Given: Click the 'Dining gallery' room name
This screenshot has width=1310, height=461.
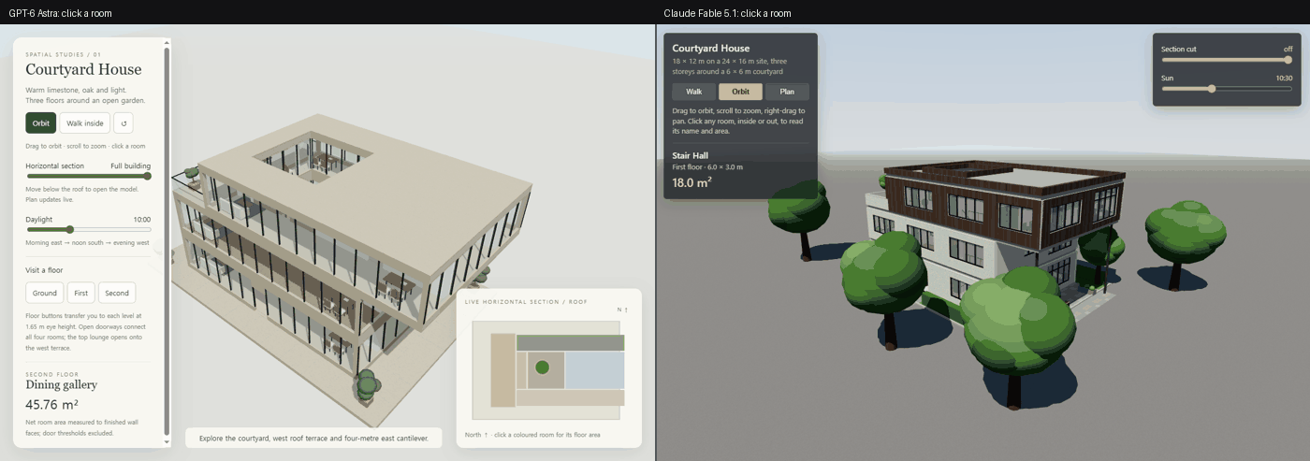Looking at the screenshot, I should [61, 384].
